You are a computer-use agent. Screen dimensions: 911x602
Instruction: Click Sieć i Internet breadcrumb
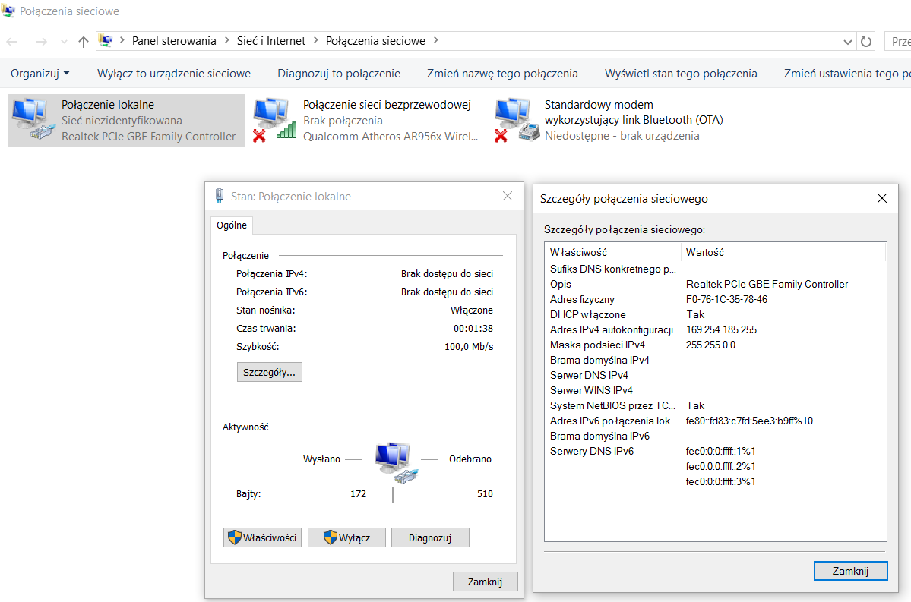(x=270, y=41)
